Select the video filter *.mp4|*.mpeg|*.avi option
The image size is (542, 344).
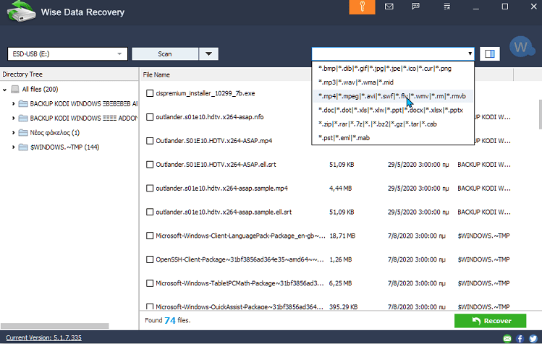tap(393, 96)
